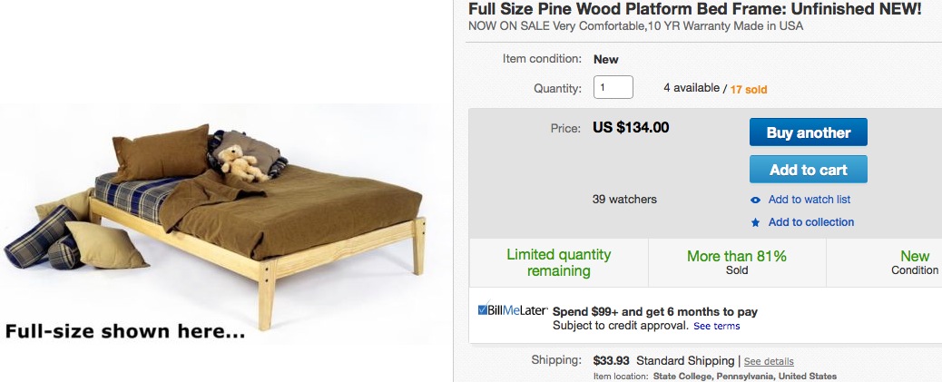Click the eye icon beside Add to watch list
The width and height of the screenshot is (942, 382).
[x=755, y=200]
